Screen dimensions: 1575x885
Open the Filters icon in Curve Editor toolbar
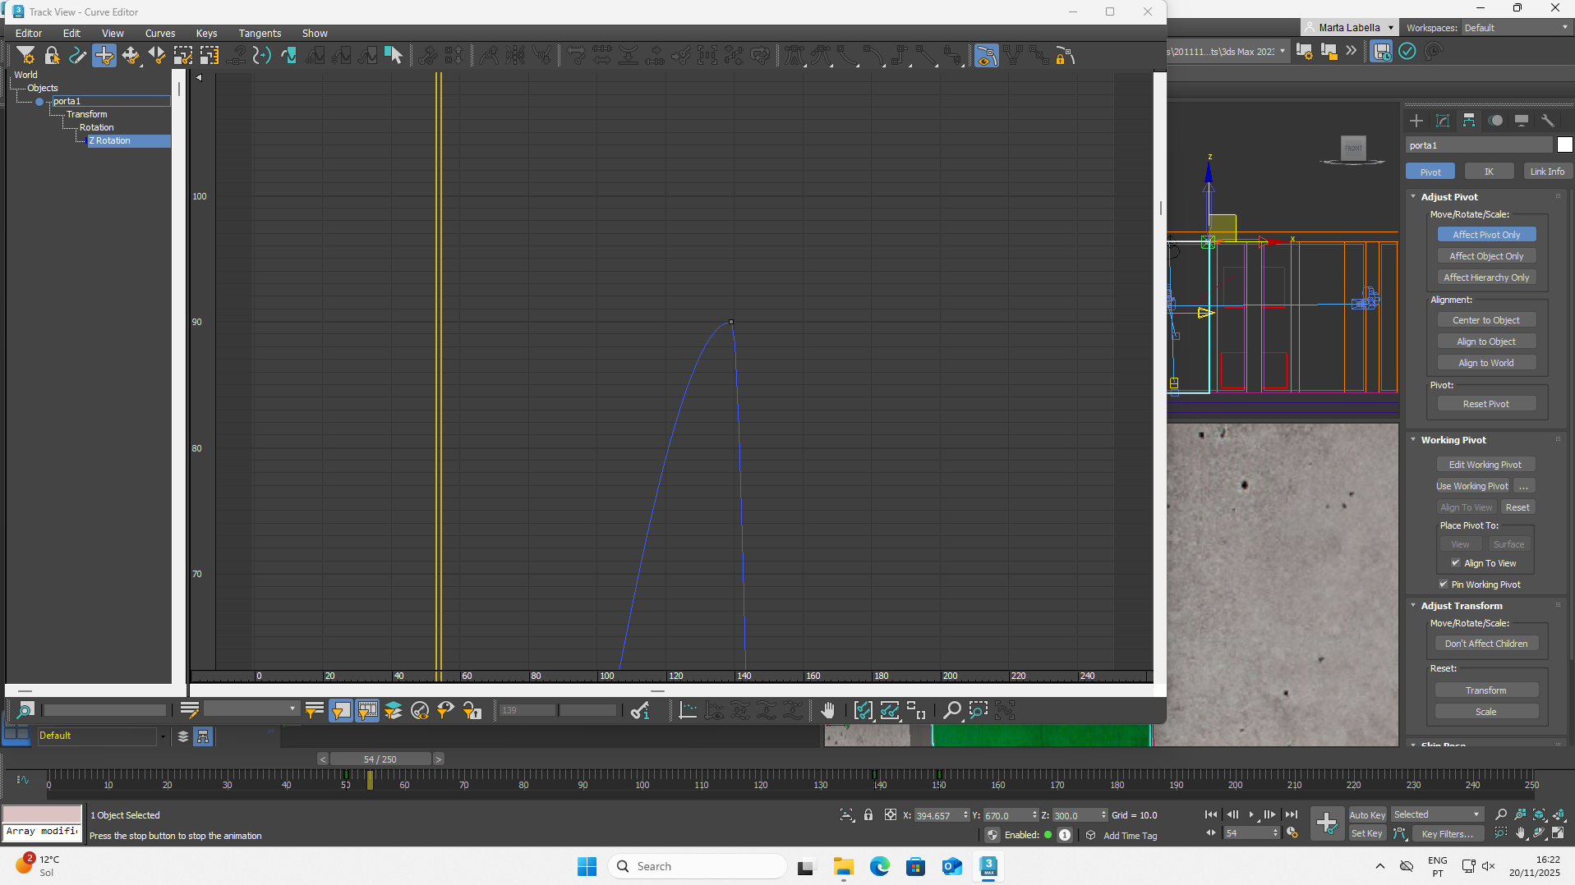(25, 56)
